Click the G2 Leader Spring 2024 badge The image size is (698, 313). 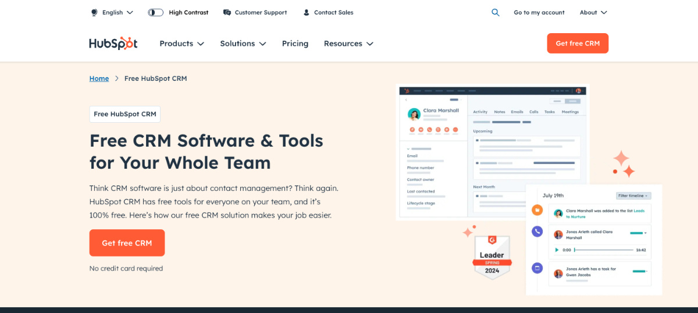492,257
